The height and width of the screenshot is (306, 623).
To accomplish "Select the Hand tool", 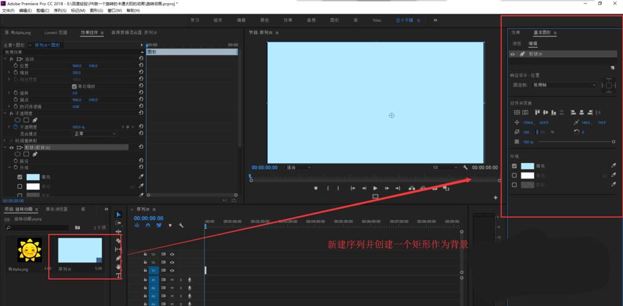I will point(118,267).
